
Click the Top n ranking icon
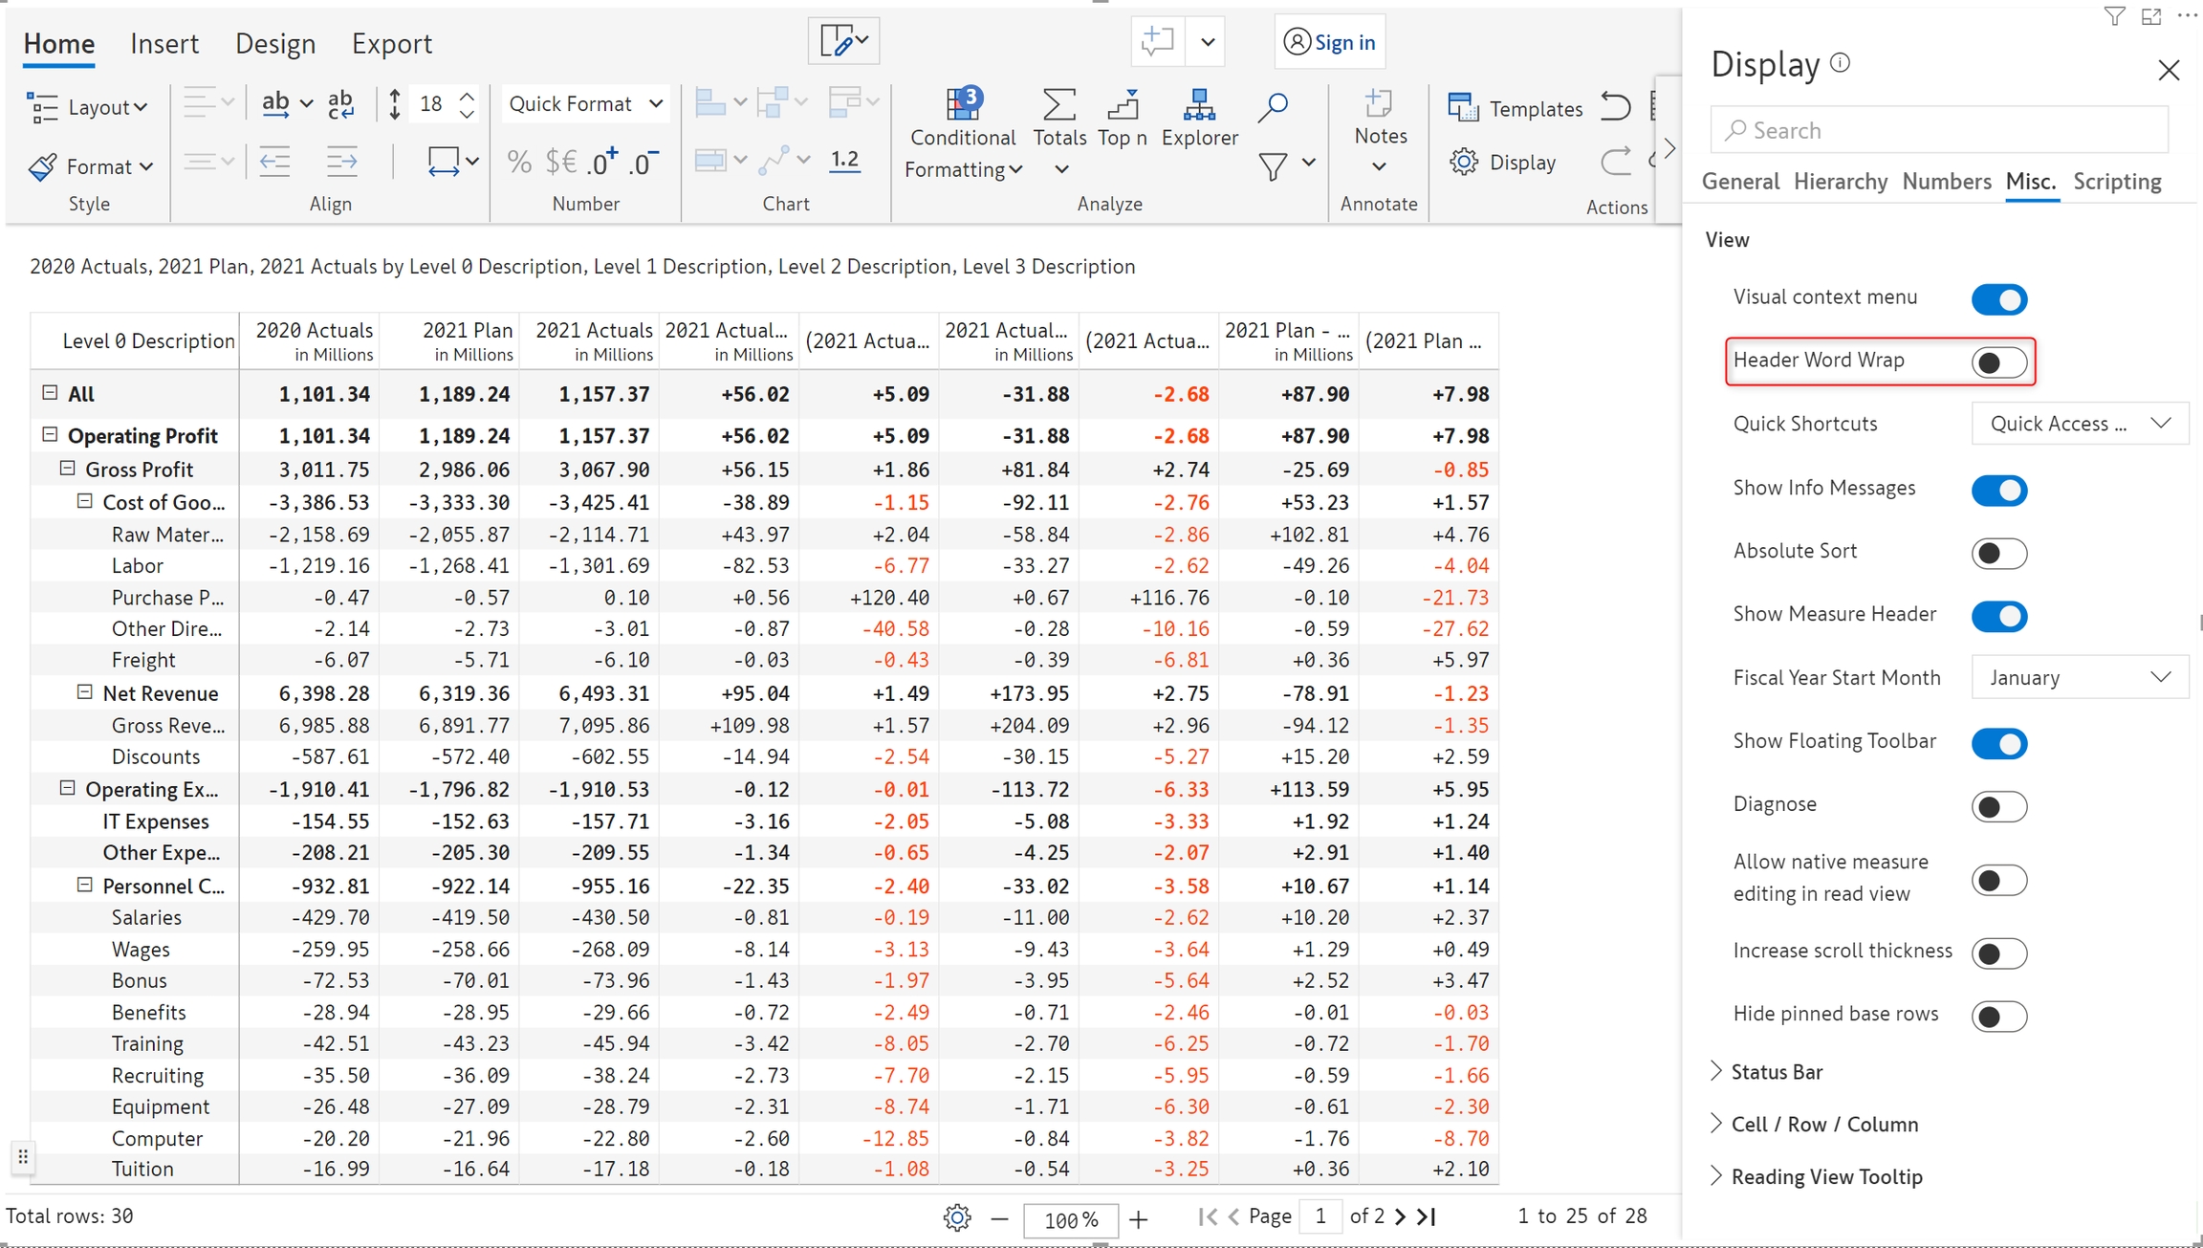1123,105
